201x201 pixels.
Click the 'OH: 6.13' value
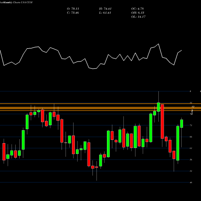137,13
